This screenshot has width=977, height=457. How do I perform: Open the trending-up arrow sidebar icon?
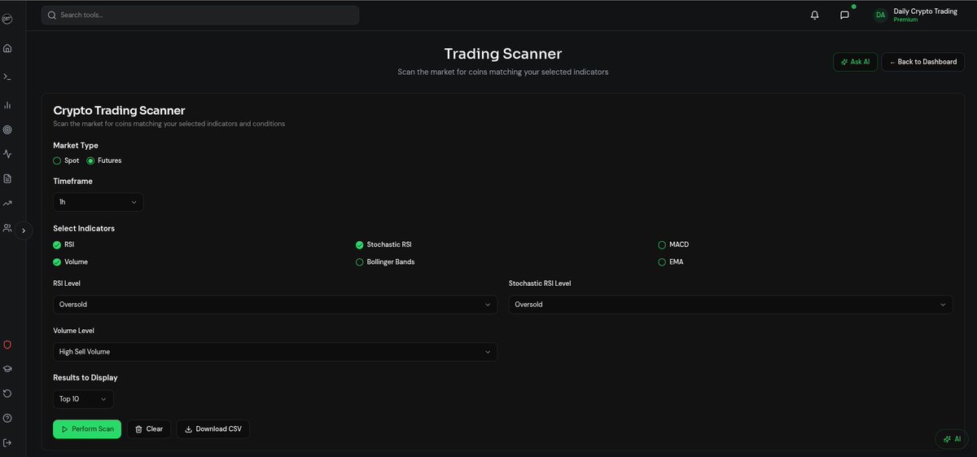[x=7, y=203]
